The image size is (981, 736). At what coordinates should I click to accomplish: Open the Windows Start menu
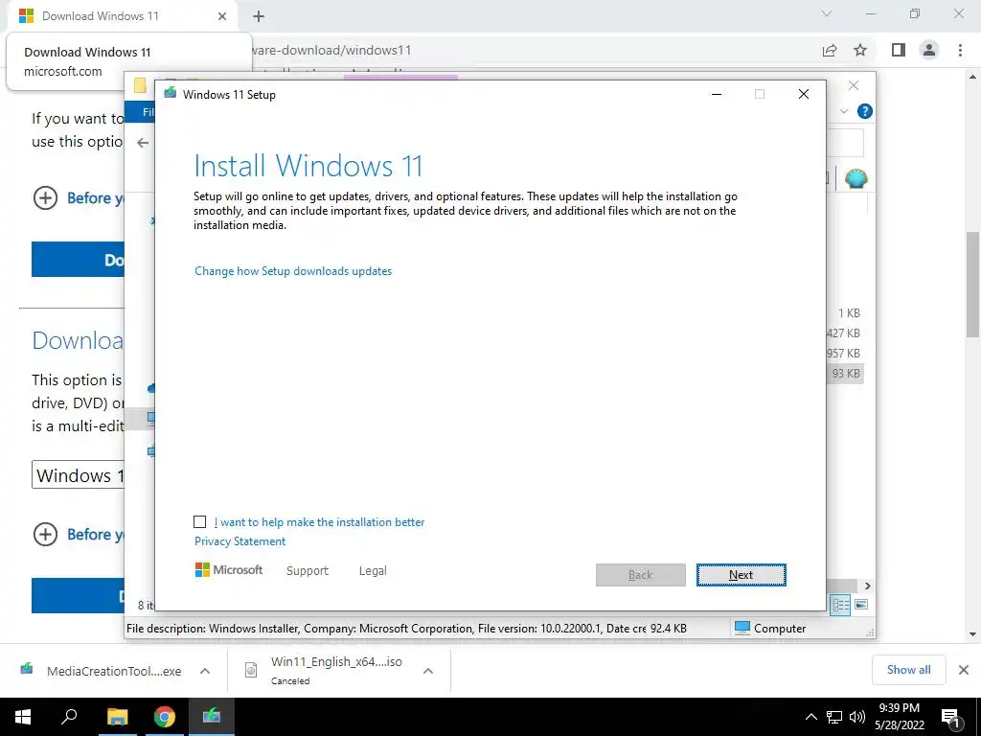23,717
